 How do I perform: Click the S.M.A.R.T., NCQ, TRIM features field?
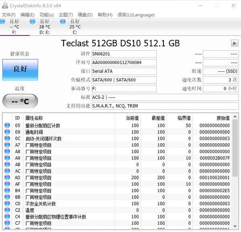click(x=165, y=106)
